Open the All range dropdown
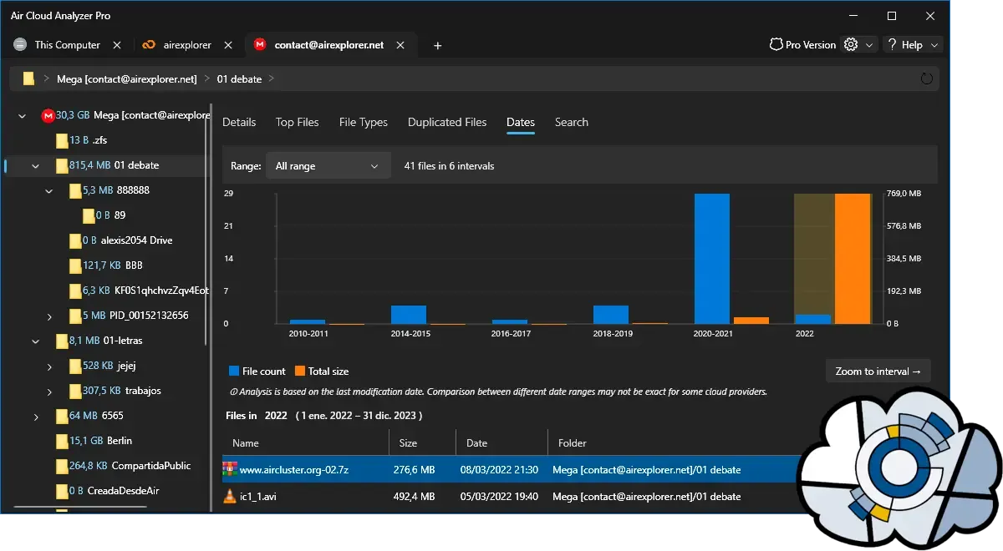Viewport: 1003px width, 551px height. pos(328,166)
